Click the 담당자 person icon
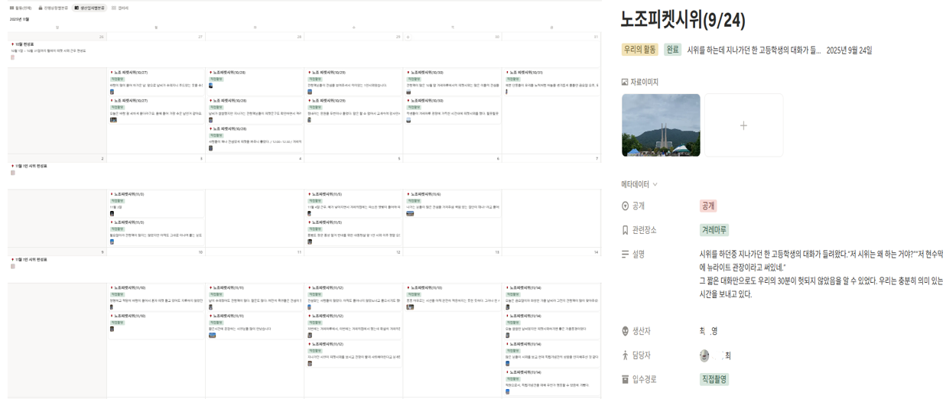Screen dimensions: 946x399 pyautogui.click(x=625, y=355)
